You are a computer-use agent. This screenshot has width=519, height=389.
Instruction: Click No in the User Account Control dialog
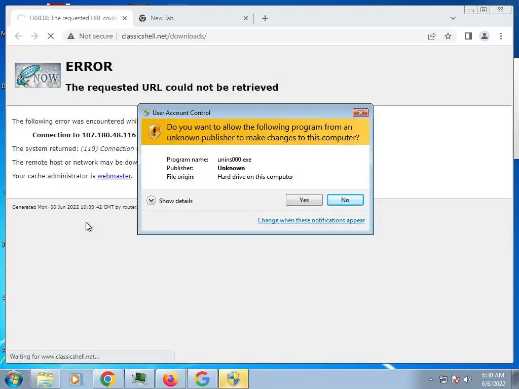[x=345, y=200]
